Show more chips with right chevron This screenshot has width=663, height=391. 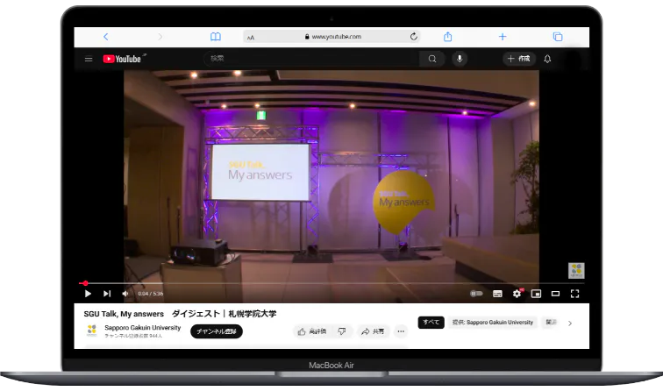click(570, 323)
